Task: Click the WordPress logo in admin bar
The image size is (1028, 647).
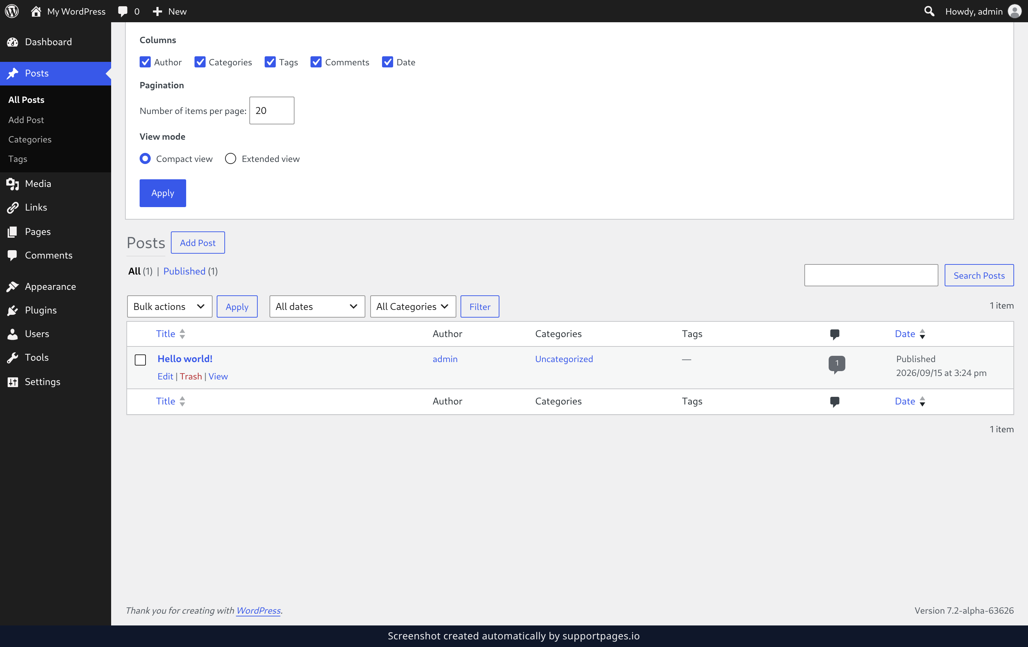Action: (x=11, y=11)
